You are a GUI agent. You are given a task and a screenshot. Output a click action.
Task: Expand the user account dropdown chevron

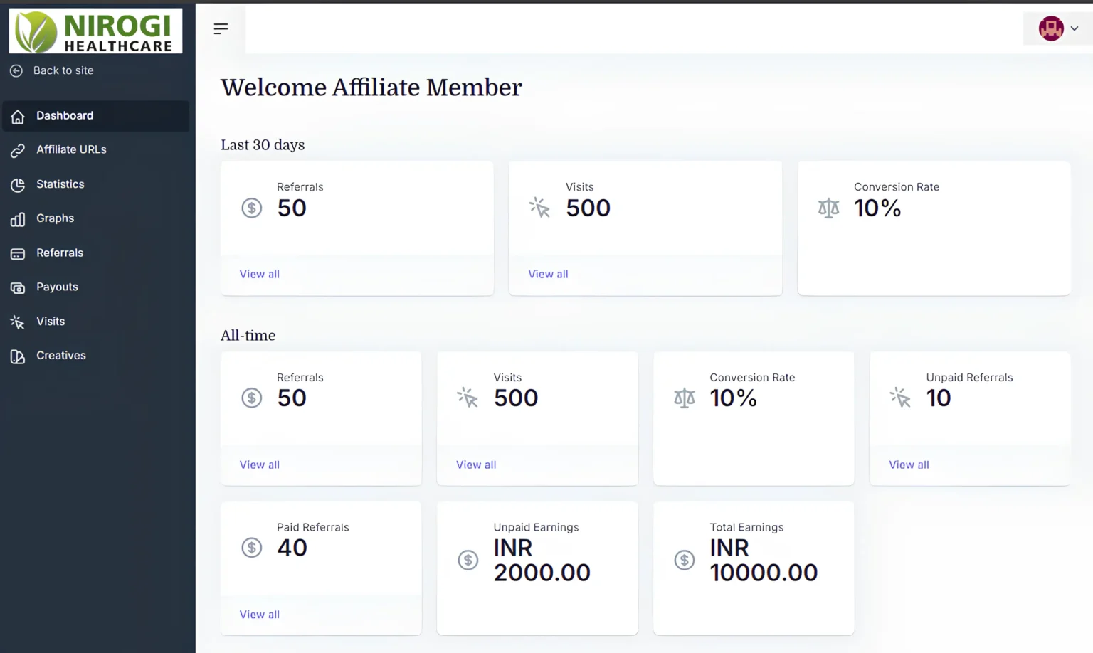pos(1074,28)
